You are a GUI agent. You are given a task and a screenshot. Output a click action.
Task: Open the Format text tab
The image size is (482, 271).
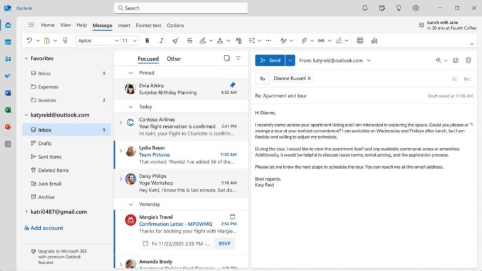[x=148, y=25]
